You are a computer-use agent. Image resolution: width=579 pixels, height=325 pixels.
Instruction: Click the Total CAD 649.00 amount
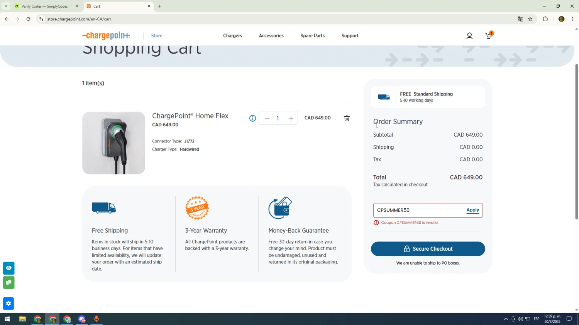pyautogui.click(x=466, y=178)
